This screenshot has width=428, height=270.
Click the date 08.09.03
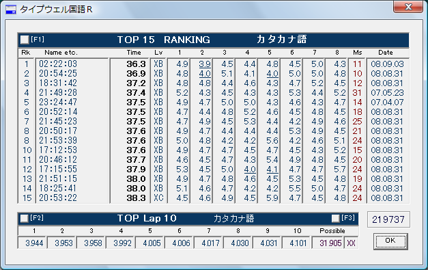[x=387, y=64]
